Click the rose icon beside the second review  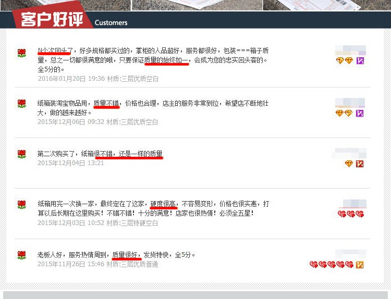[x=22, y=104]
